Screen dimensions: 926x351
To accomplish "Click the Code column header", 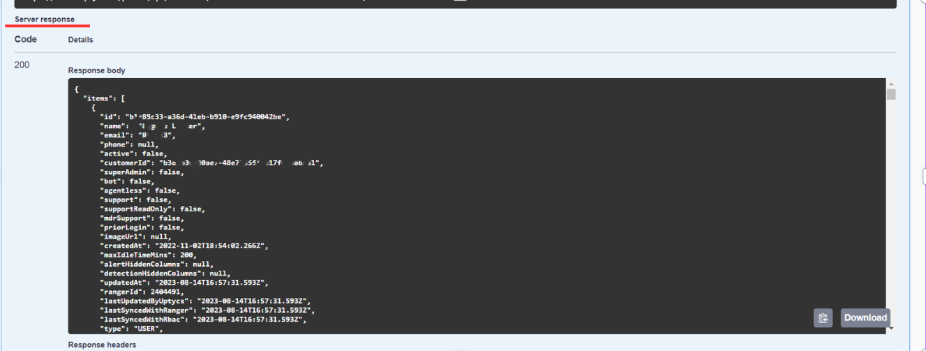I will pyautogui.click(x=25, y=40).
